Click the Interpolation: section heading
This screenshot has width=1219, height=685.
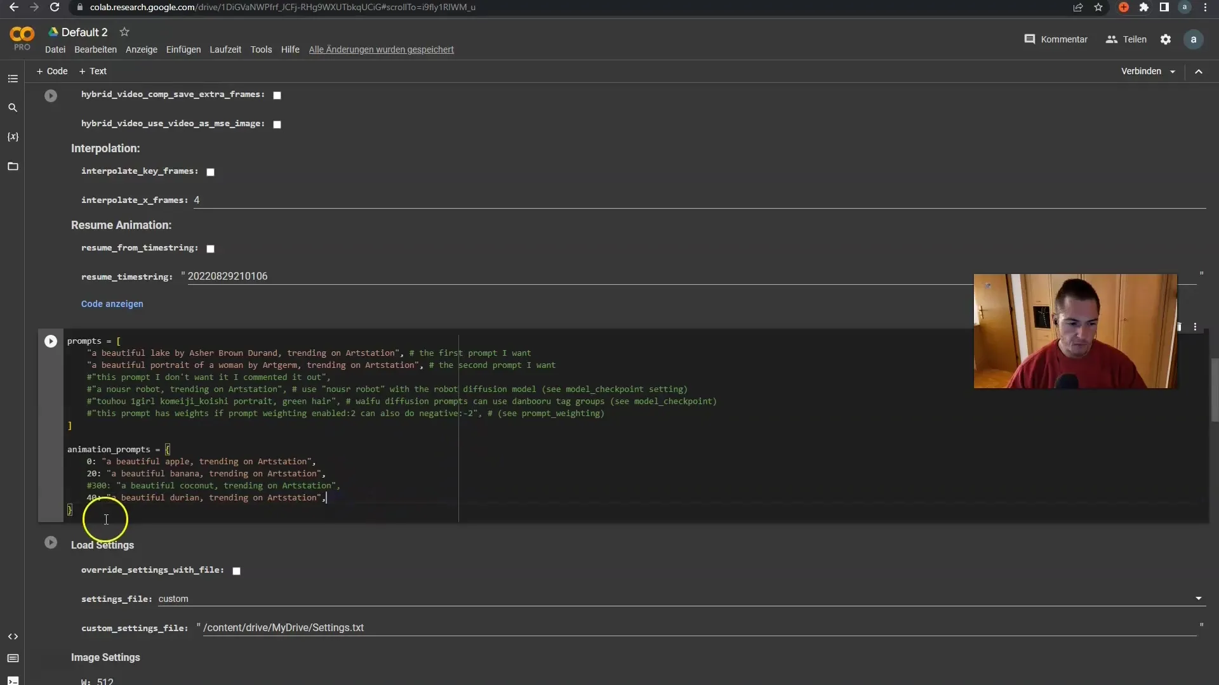(x=105, y=148)
